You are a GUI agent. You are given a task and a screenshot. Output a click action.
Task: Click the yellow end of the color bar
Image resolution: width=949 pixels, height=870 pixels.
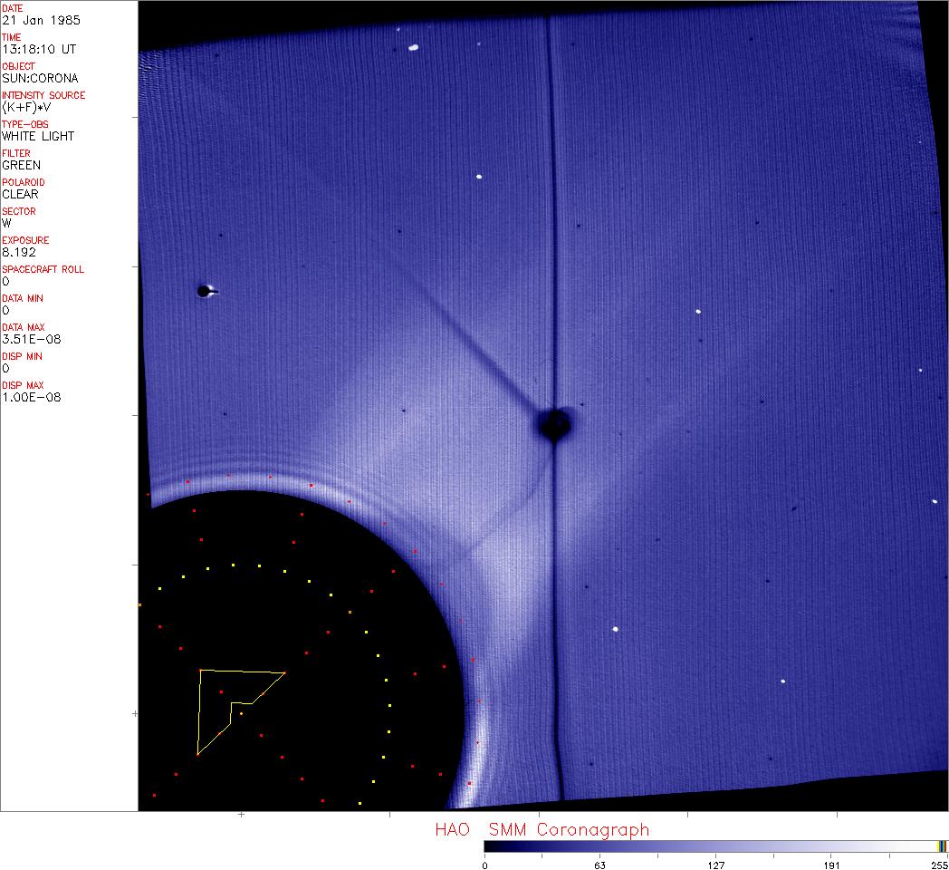(943, 846)
